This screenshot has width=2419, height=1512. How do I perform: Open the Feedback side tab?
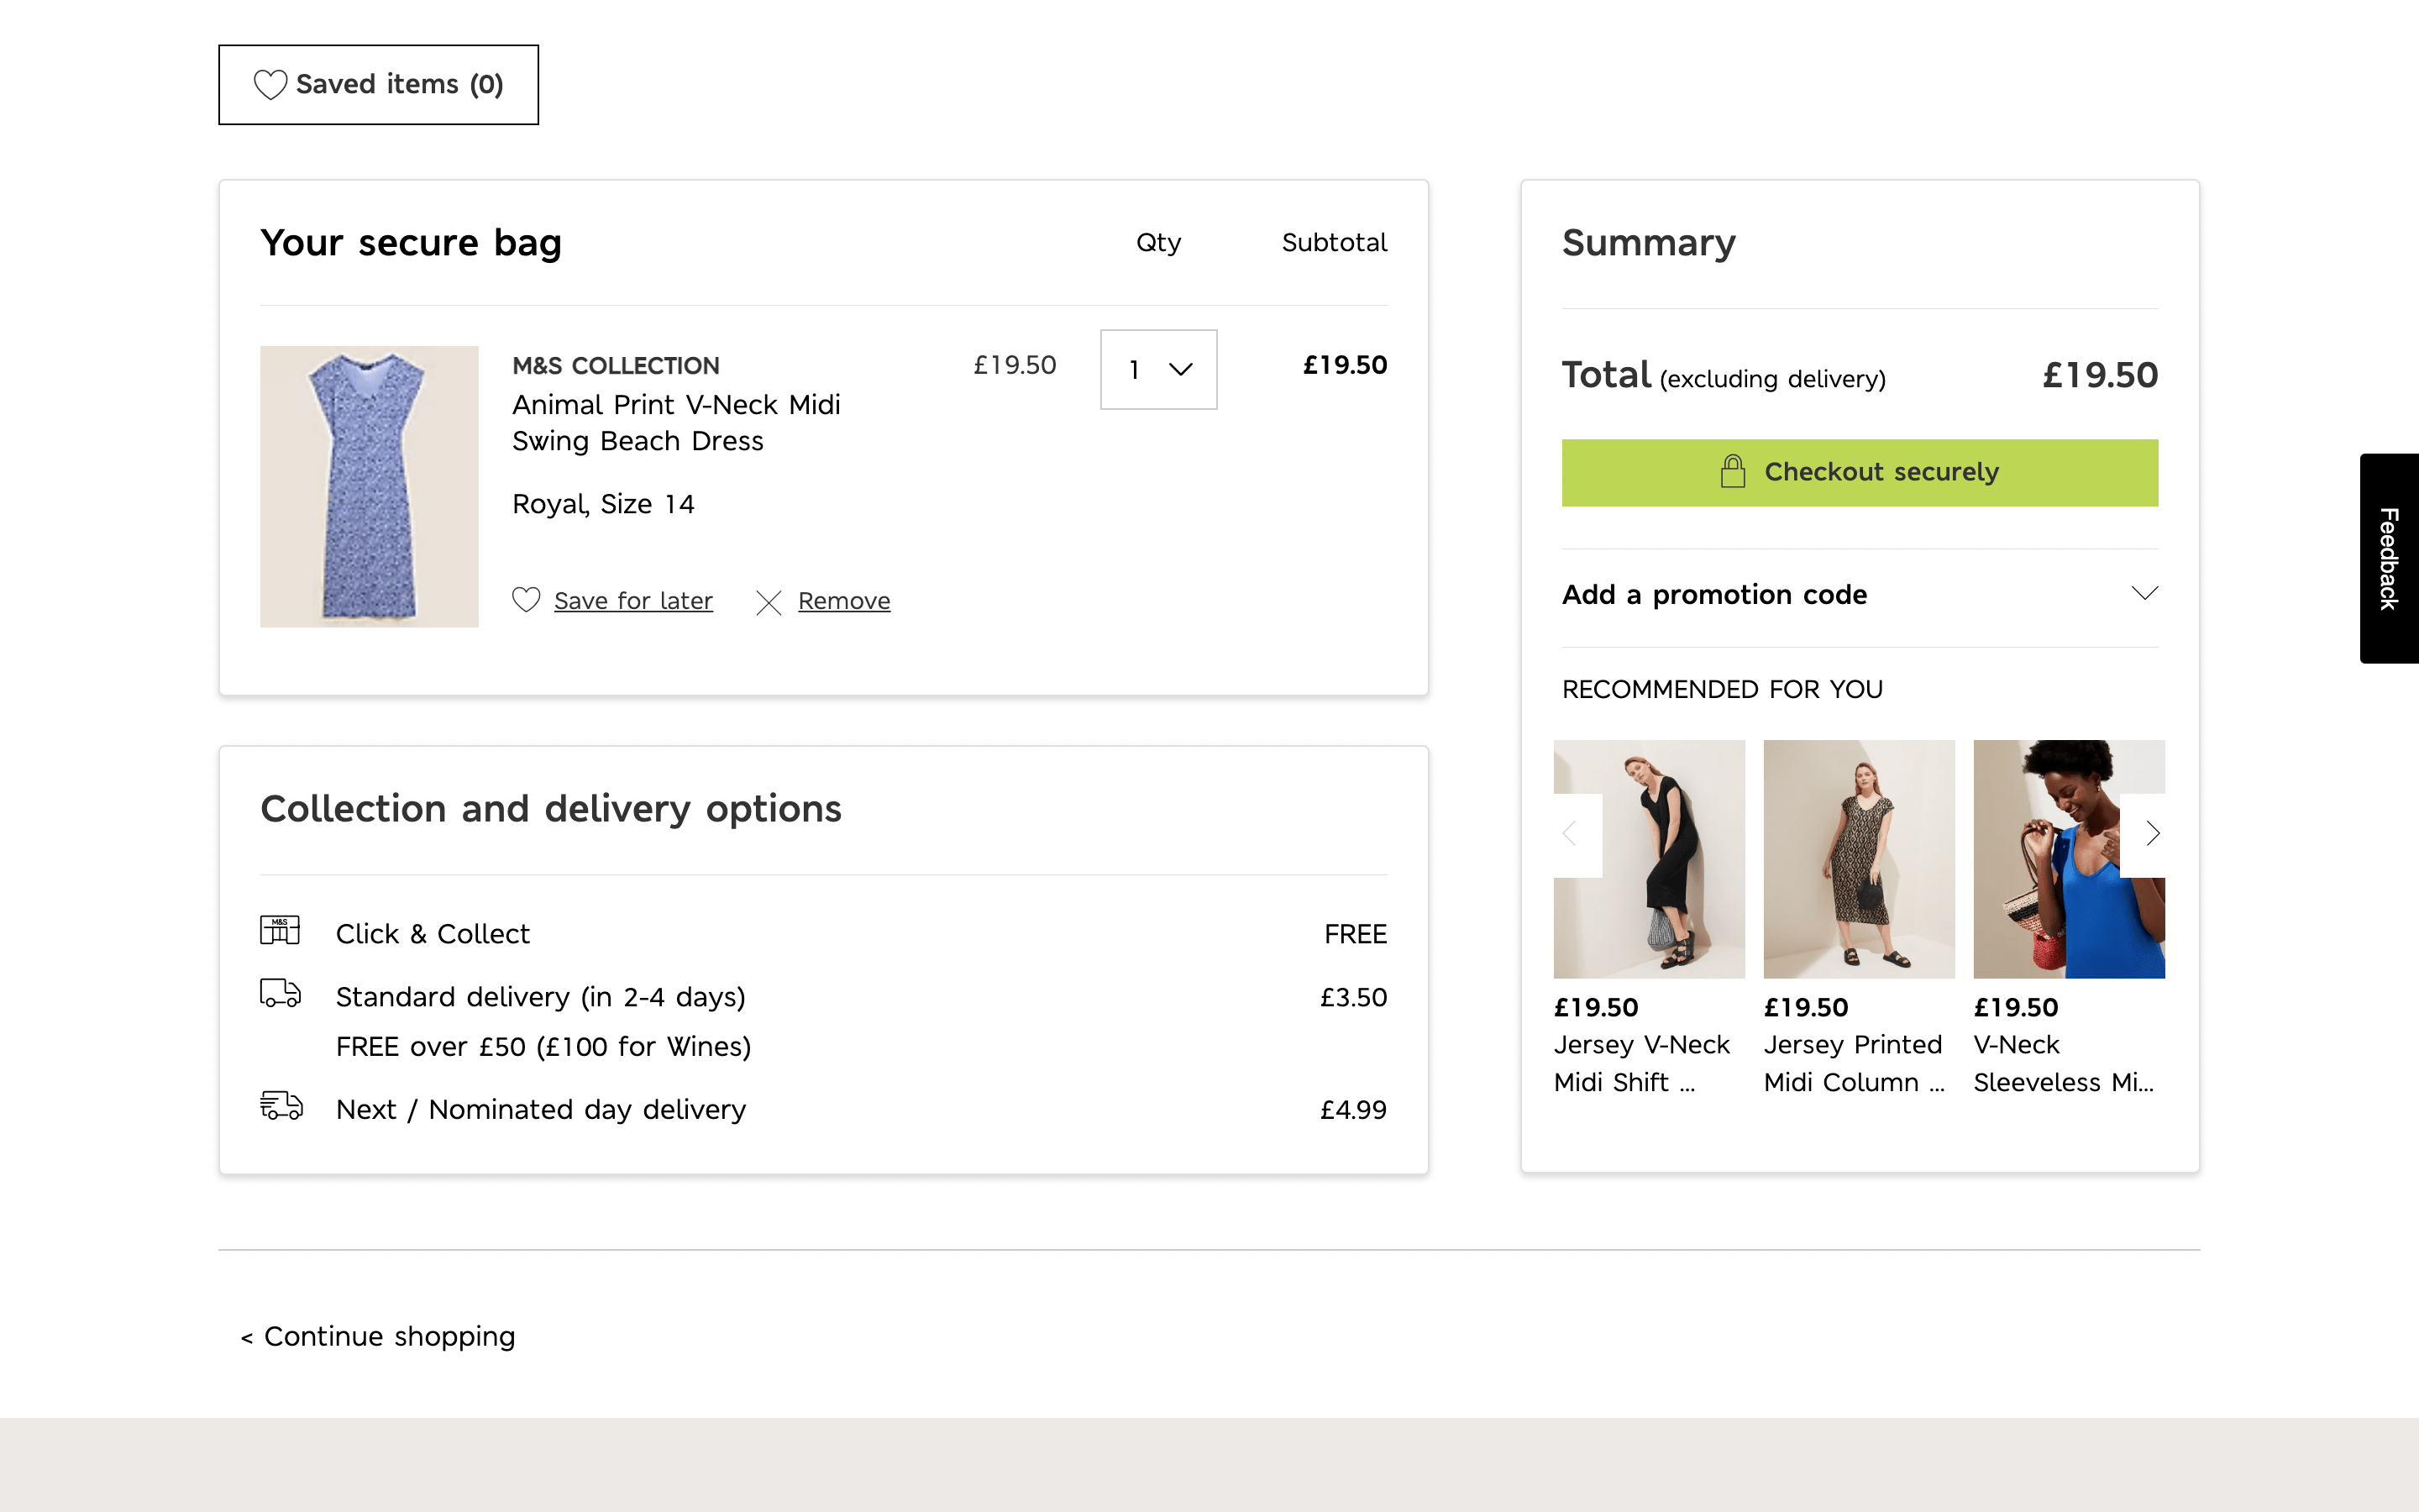[2389, 558]
